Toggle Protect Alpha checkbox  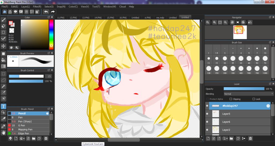point(208,99)
